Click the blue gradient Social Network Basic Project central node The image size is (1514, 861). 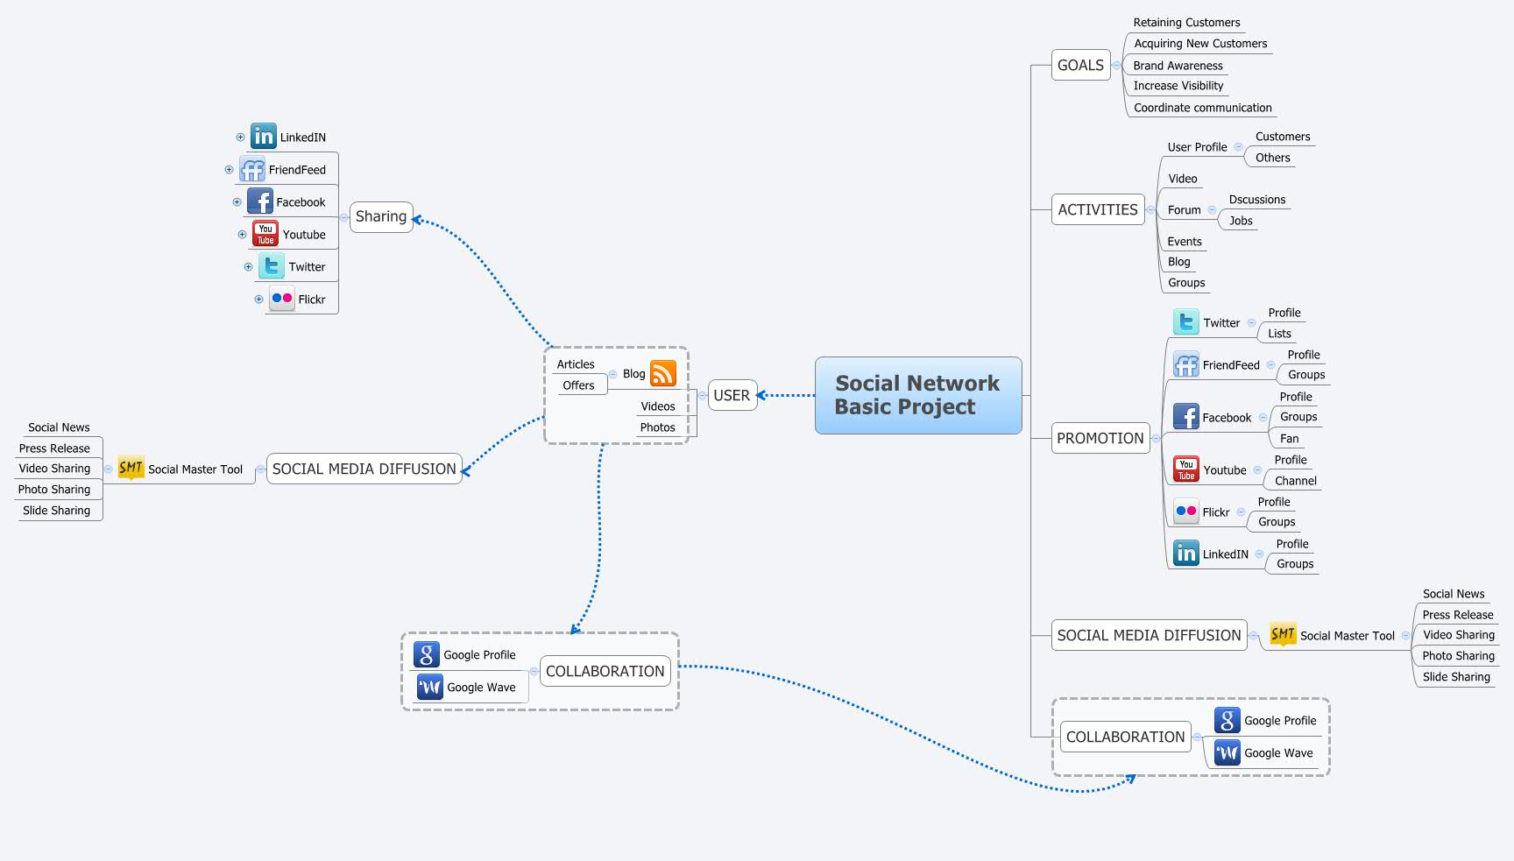(917, 395)
